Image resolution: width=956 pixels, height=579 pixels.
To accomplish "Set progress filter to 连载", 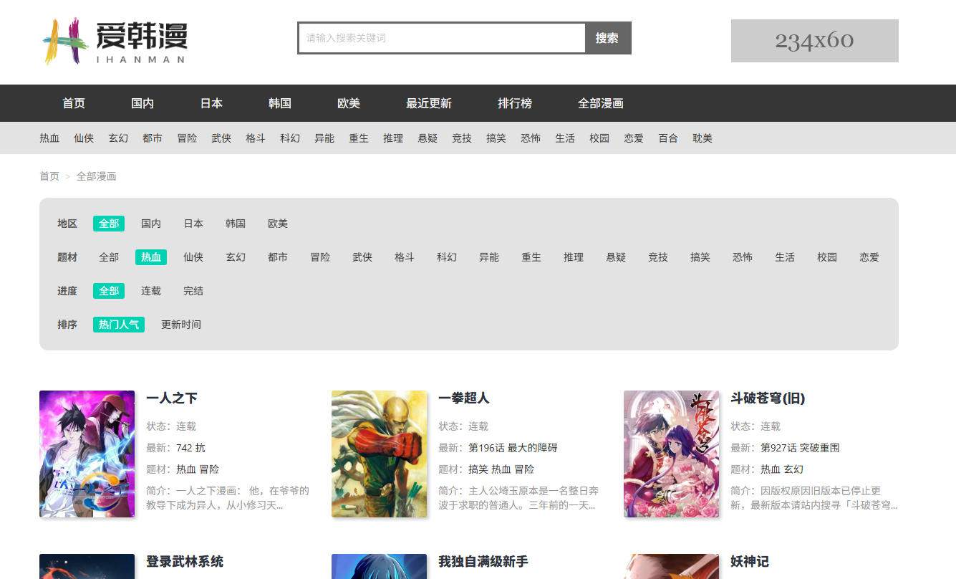I will tap(150, 290).
